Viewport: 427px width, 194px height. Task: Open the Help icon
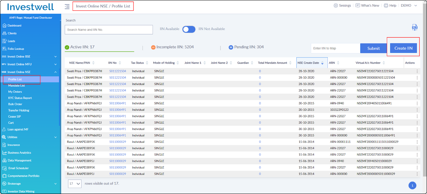pos(386,6)
